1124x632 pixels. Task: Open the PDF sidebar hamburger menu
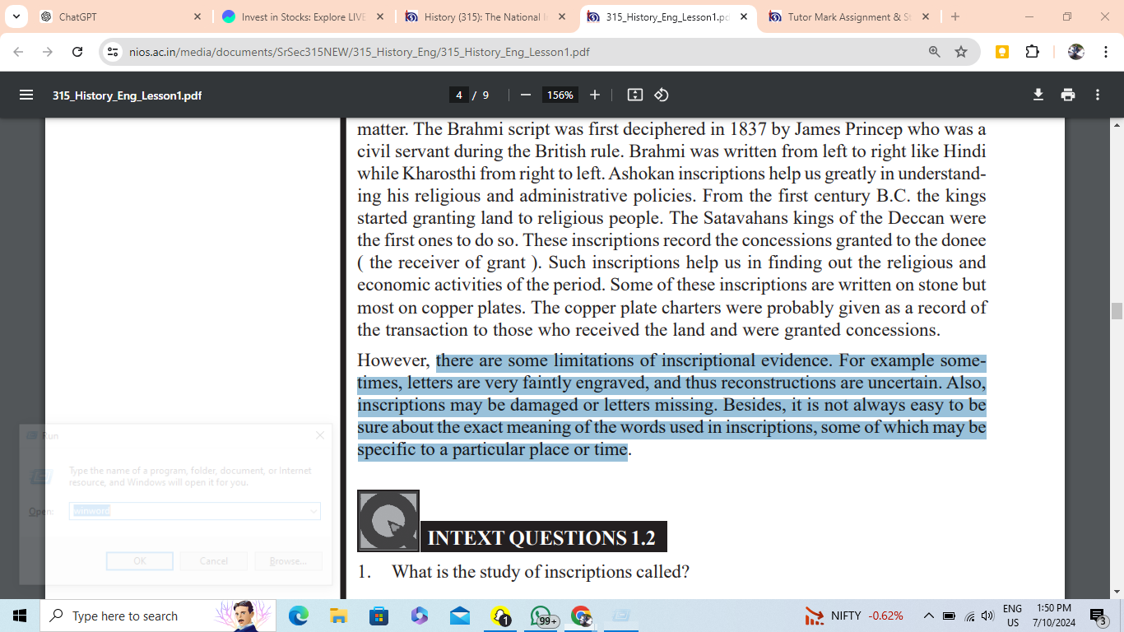click(26, 95)
